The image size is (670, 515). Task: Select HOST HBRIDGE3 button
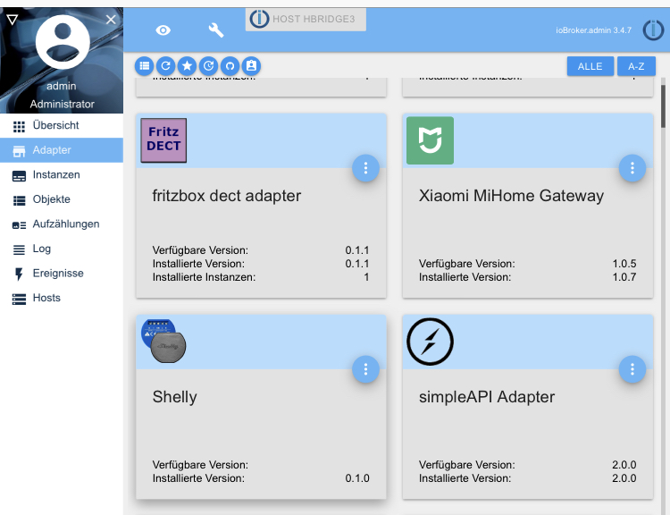pos(306,20)
